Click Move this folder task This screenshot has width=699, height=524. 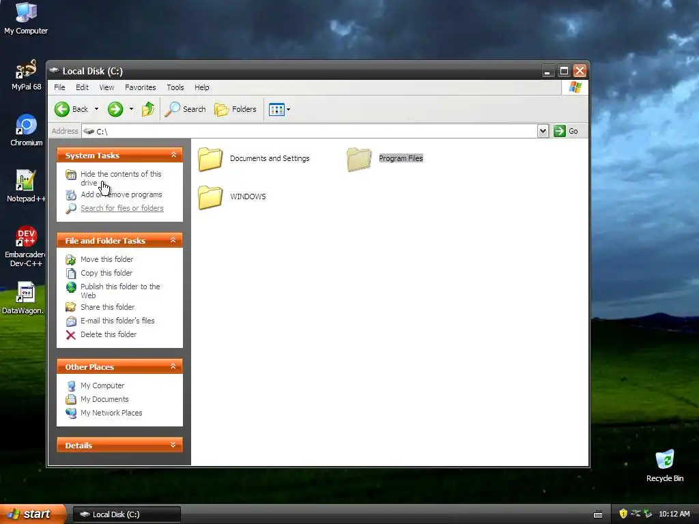(107, 259)
